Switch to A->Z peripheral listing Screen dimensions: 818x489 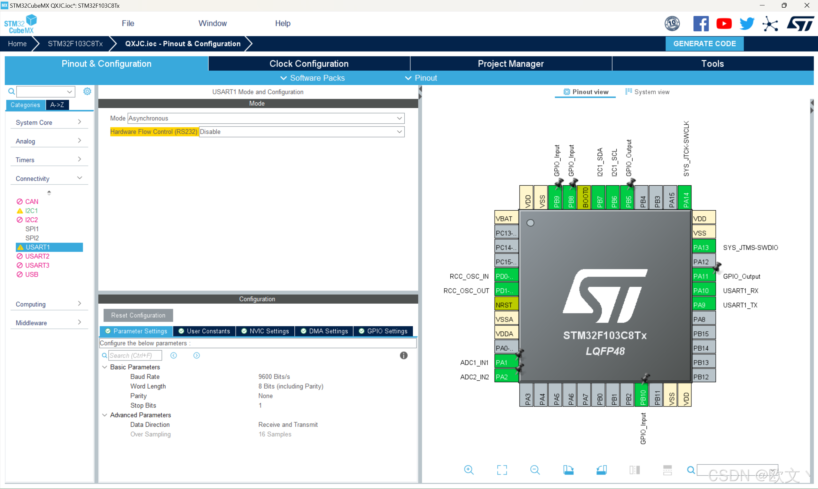pyautogui.click(x=57, y=105)
